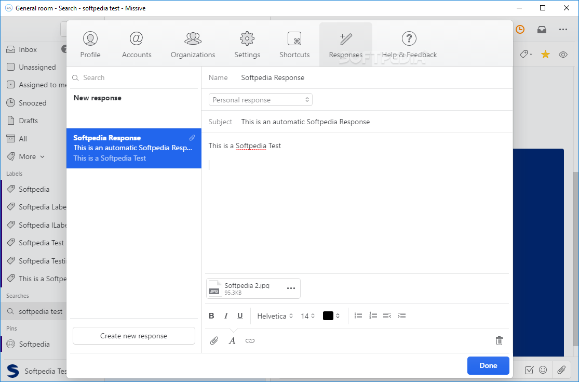Viewport: 579px width, 382px height.
Task: Click the archive tray icon
Action: pyautogui.click(x=542, y=30)
